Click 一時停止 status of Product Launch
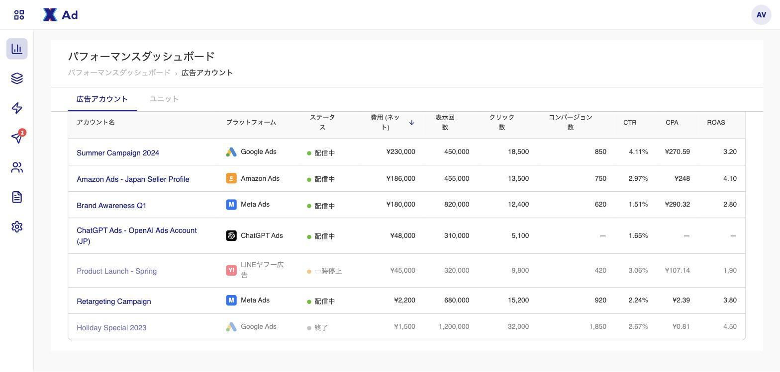This screenshot has width=780, height=372. click(324, 271)
